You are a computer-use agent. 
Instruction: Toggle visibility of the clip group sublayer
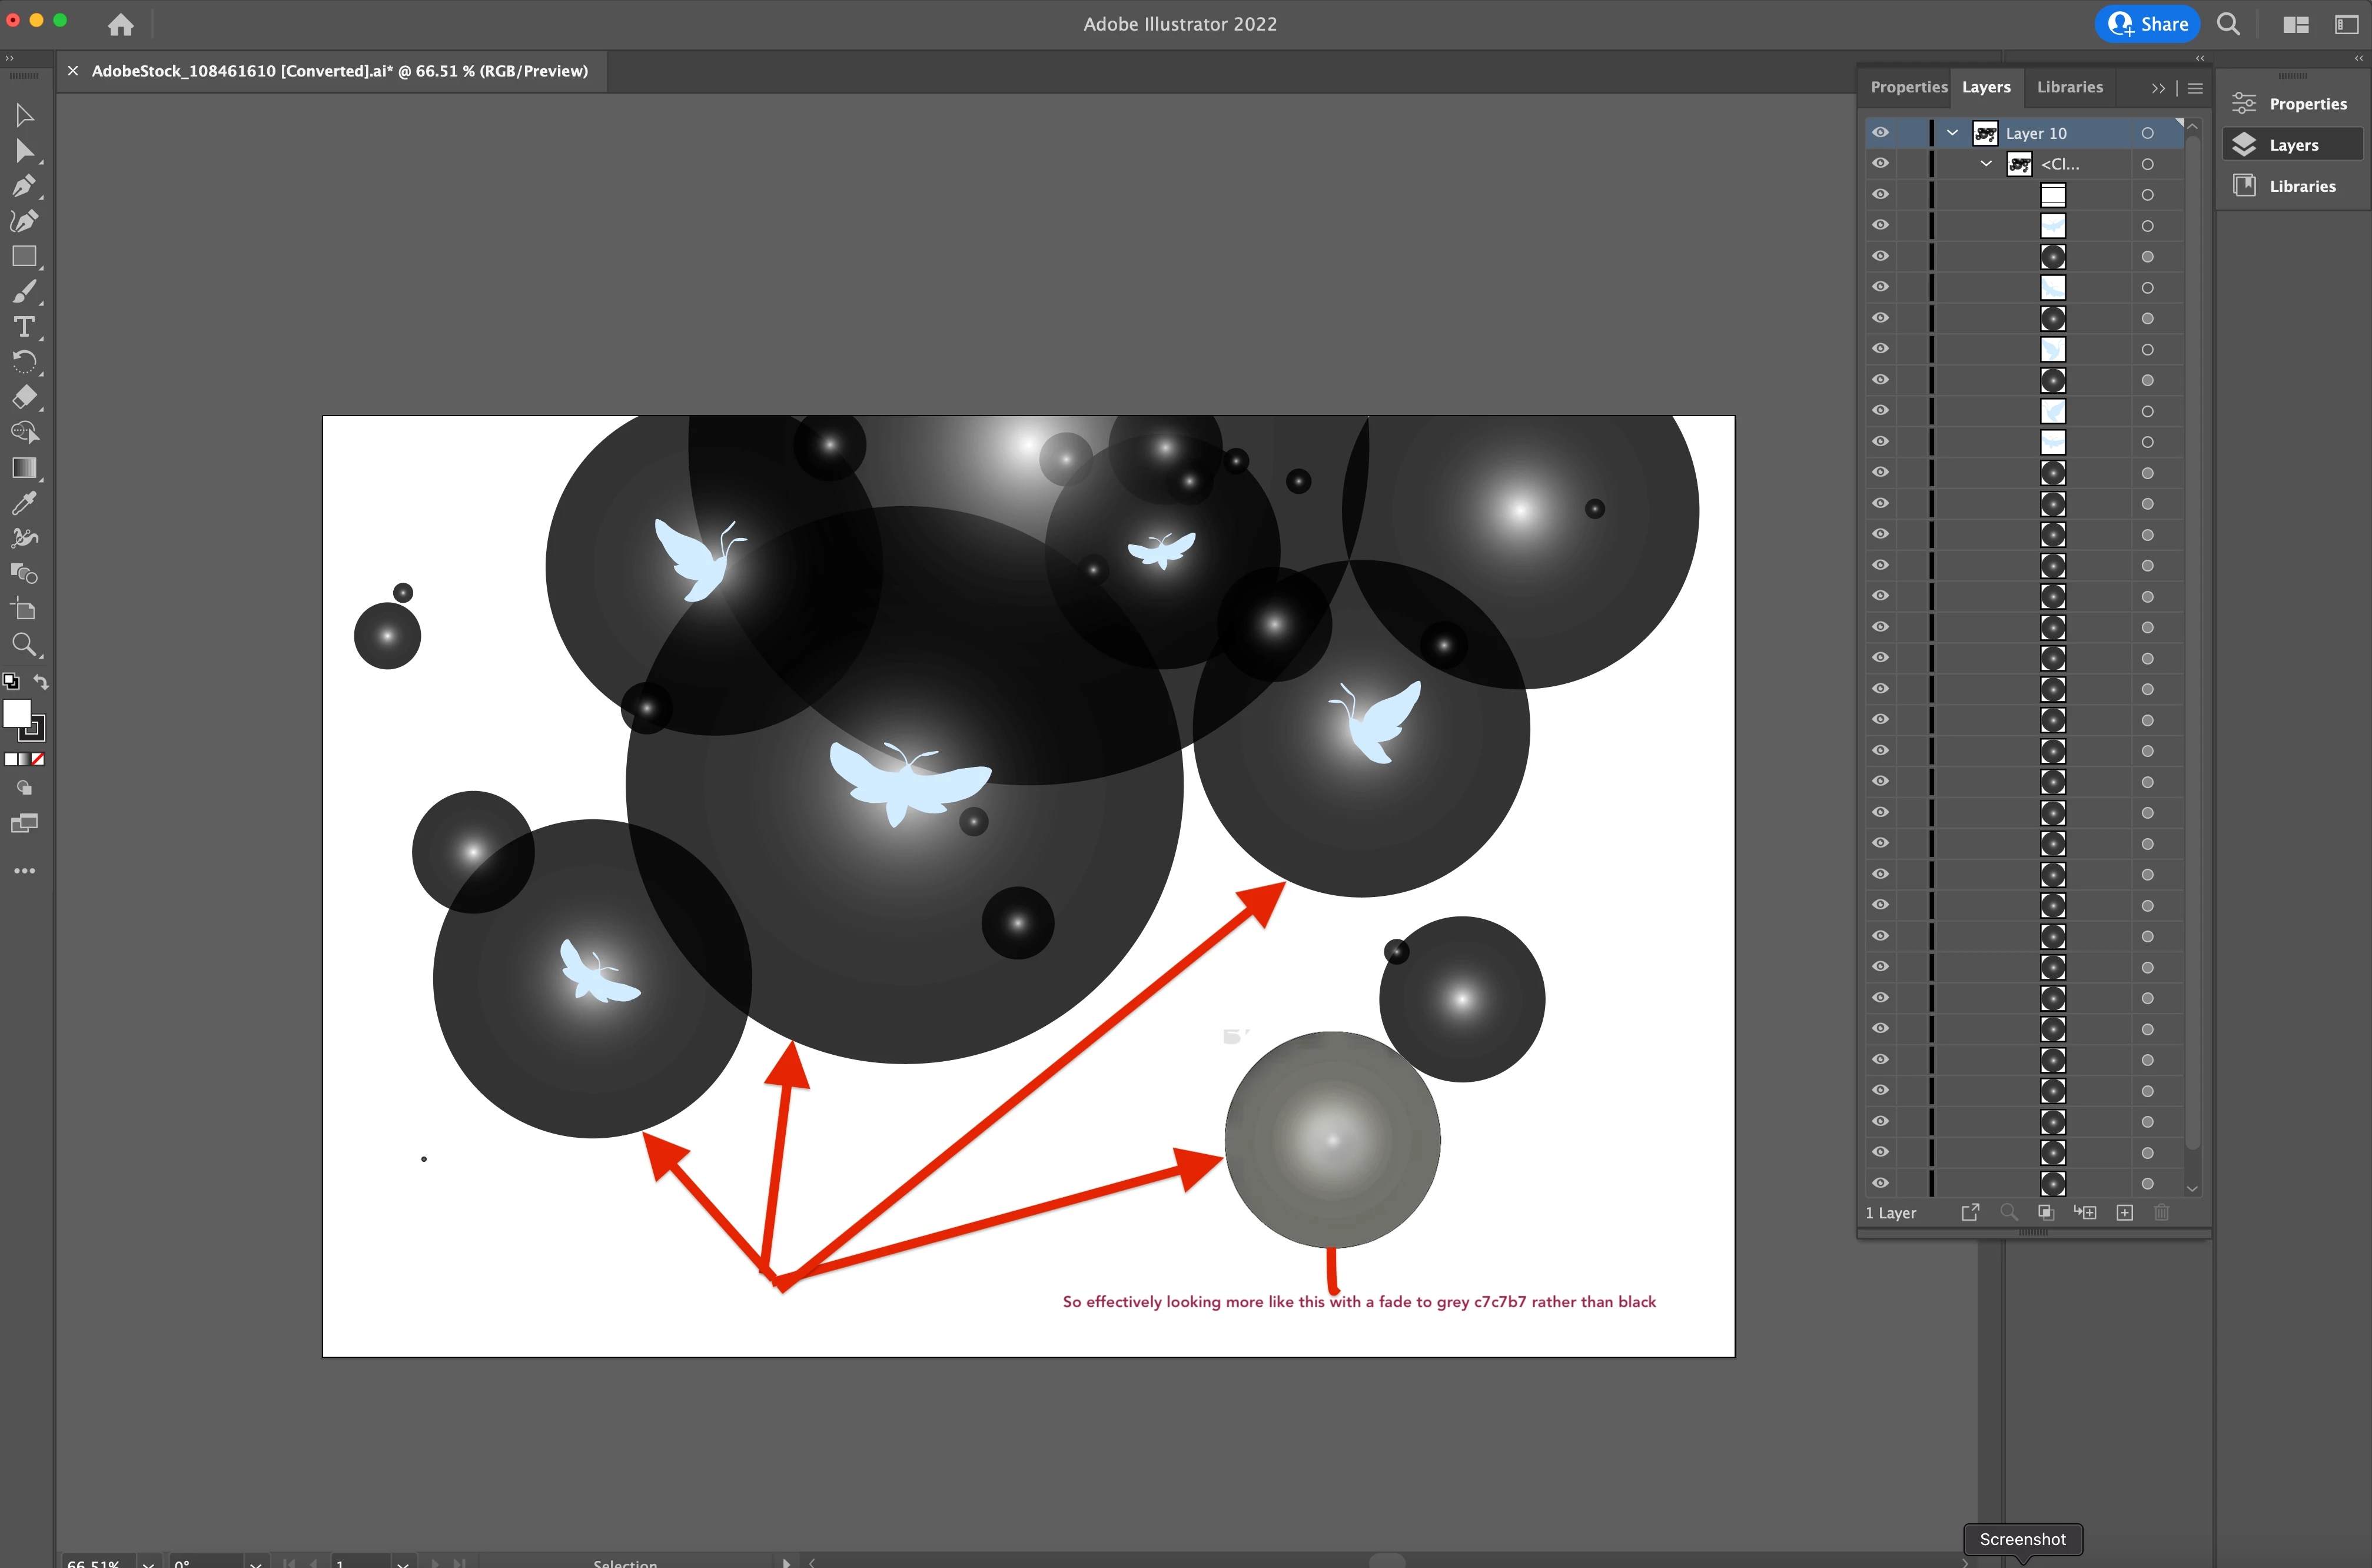(1880, 164)
